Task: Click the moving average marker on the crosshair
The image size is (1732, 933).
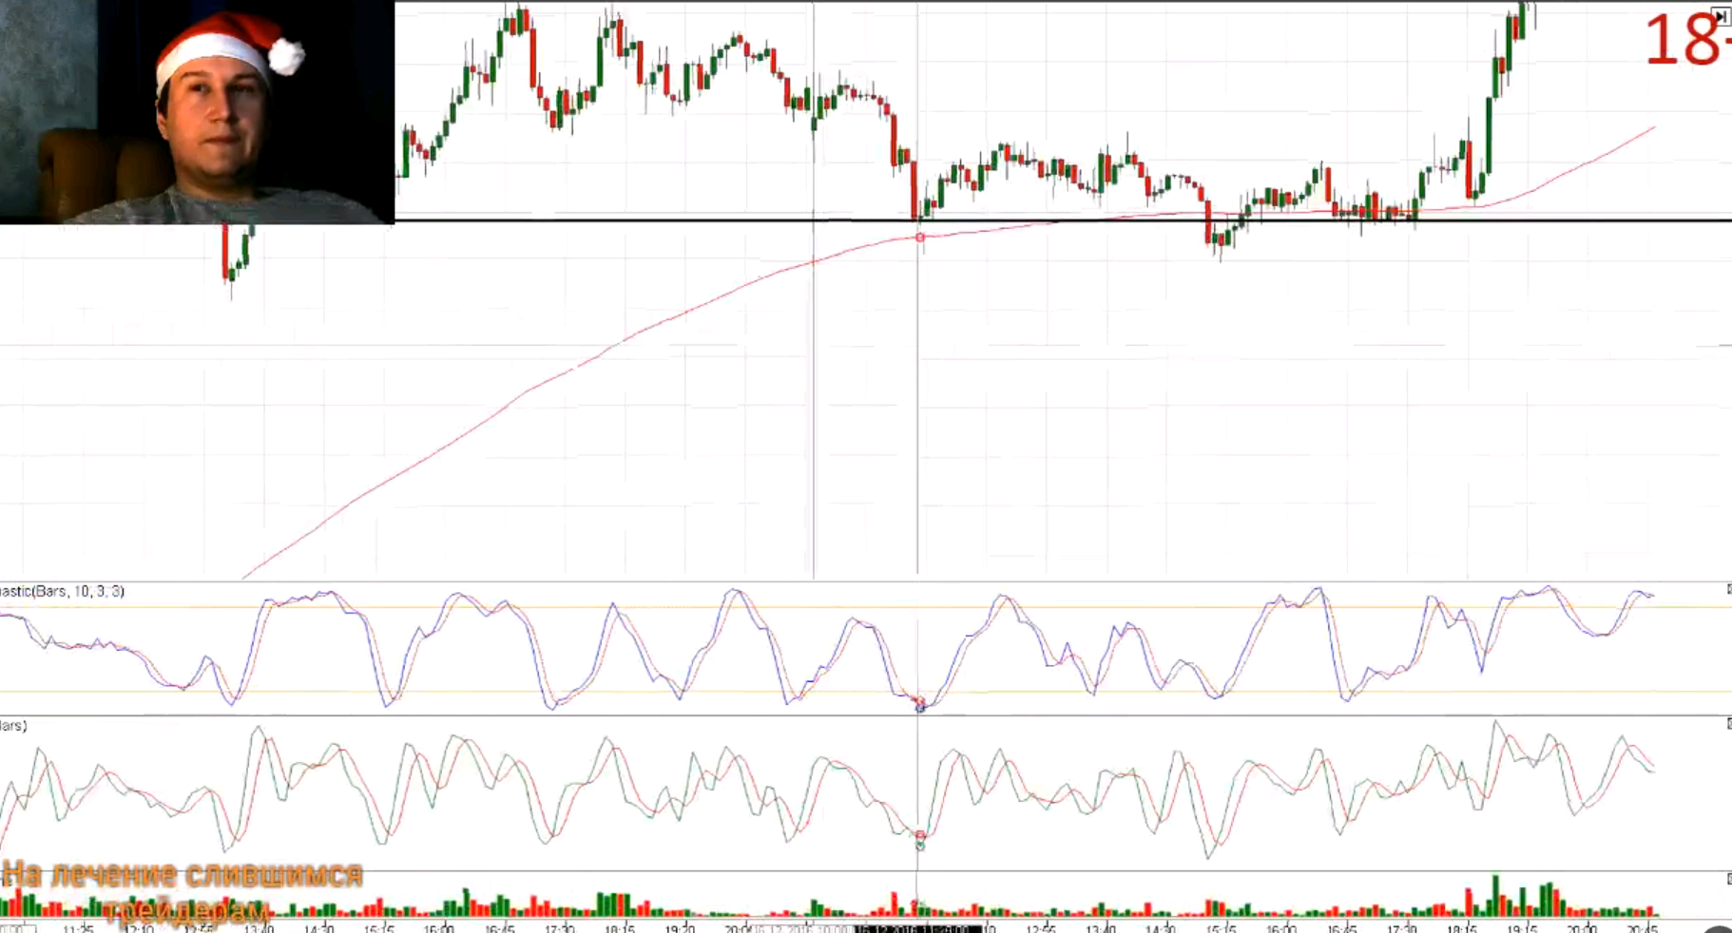Action: pos(920,238)
